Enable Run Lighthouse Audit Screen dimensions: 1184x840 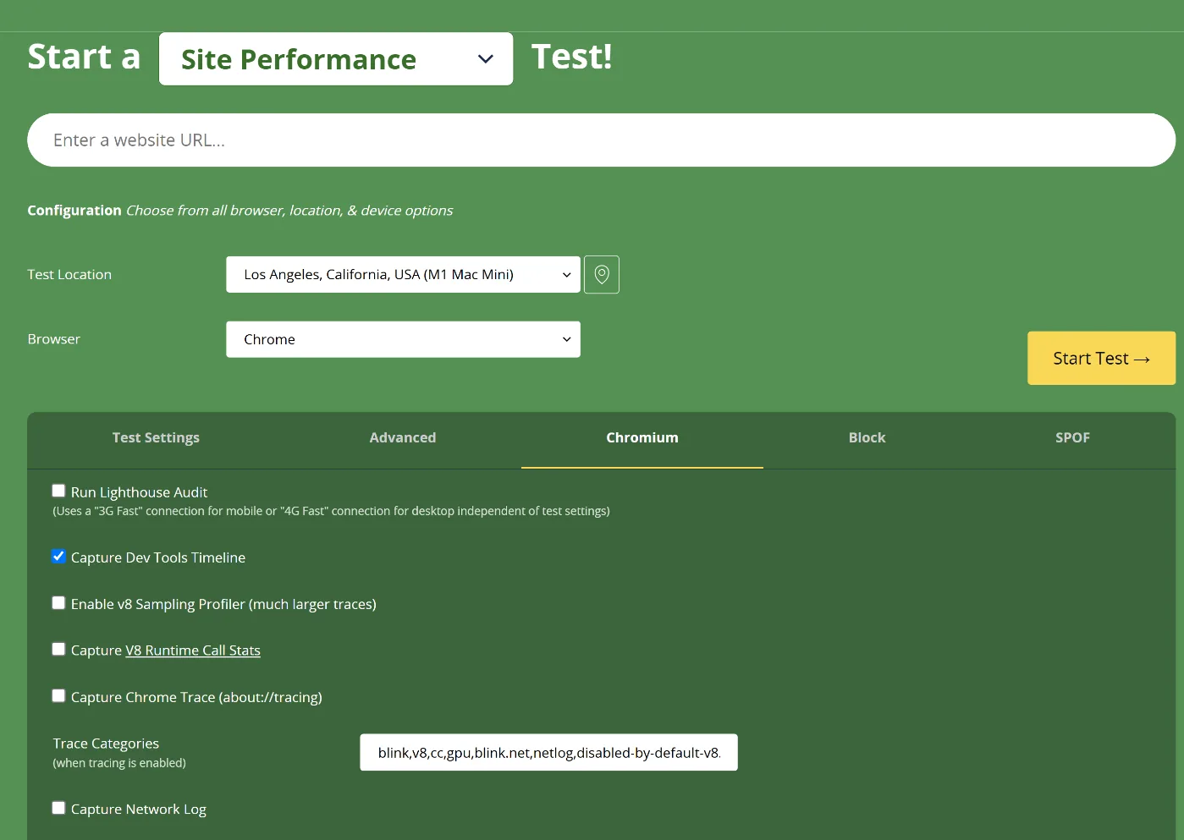coord(58,490)
